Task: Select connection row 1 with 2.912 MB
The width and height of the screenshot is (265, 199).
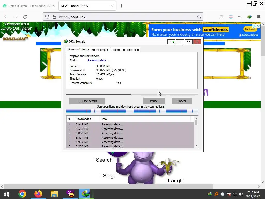Action: click(x=130, y=124)
